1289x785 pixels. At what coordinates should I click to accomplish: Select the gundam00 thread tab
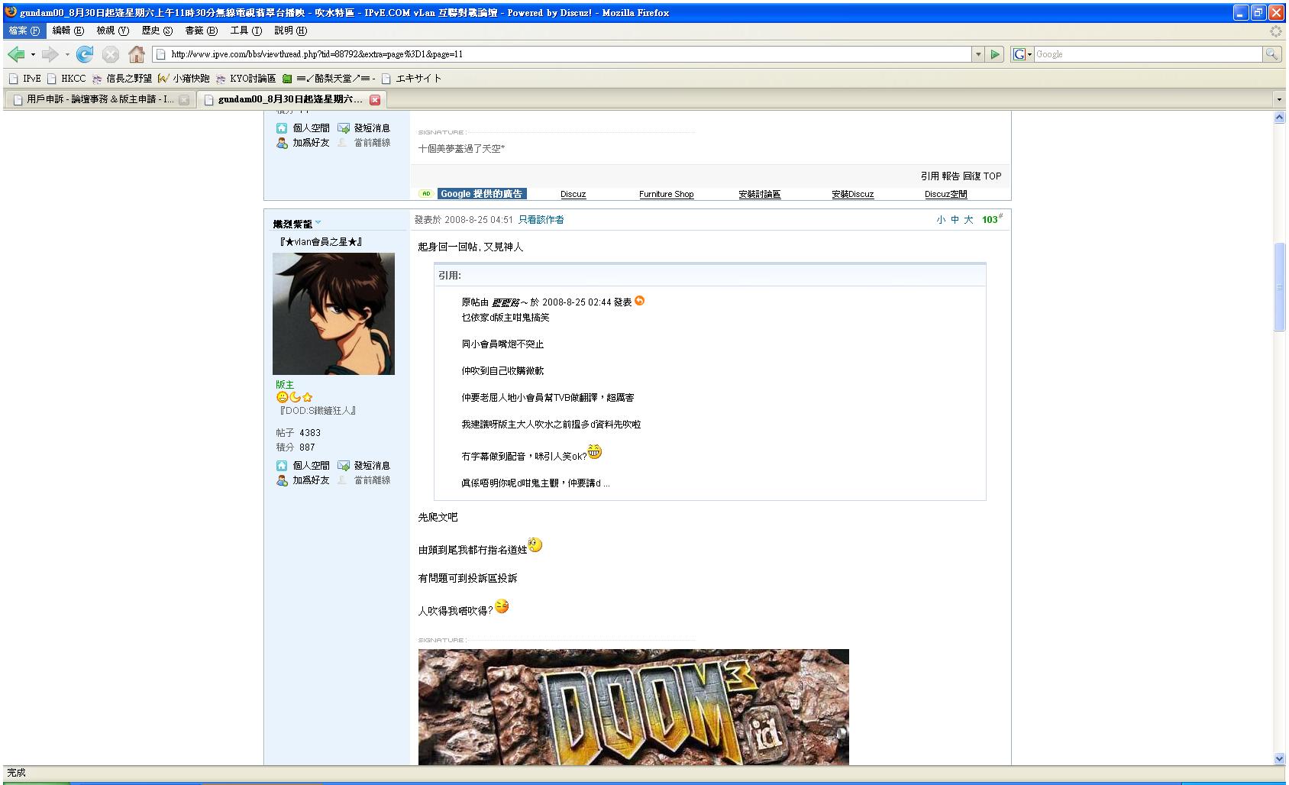point(292,99)
